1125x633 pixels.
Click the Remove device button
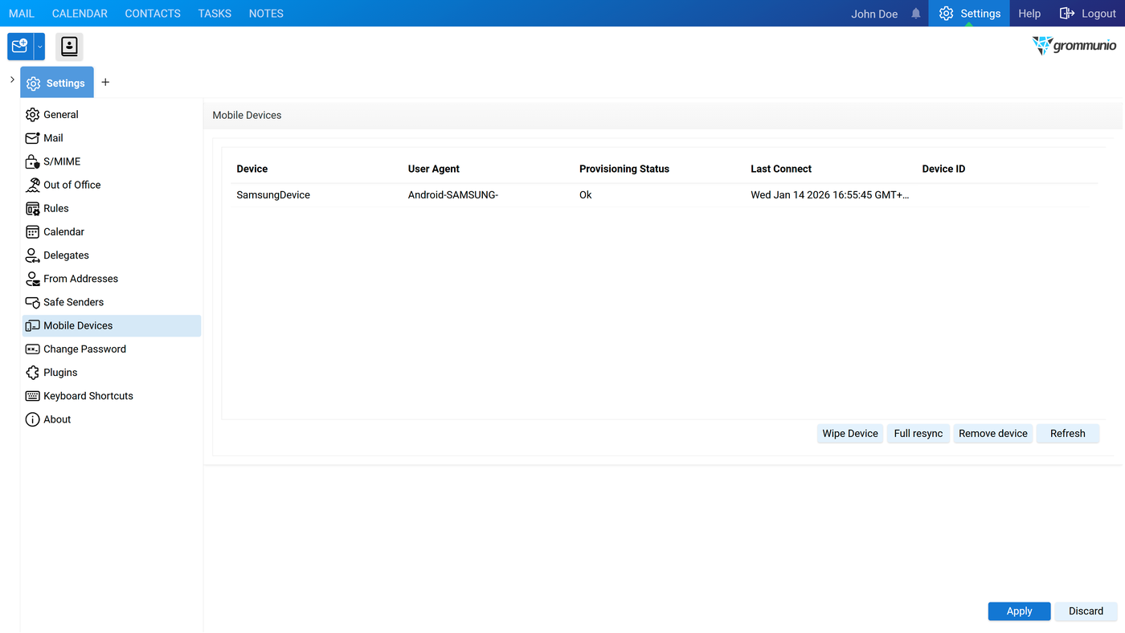[993, 434]
